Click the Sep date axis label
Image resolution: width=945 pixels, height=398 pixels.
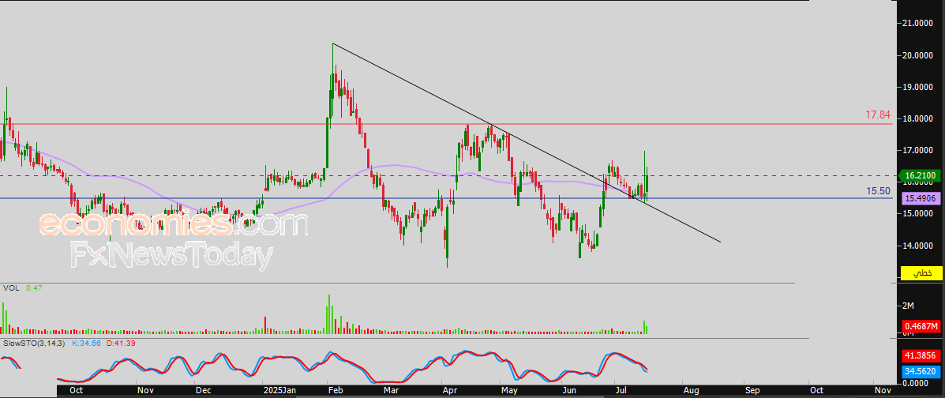click(x=752, y=390)
